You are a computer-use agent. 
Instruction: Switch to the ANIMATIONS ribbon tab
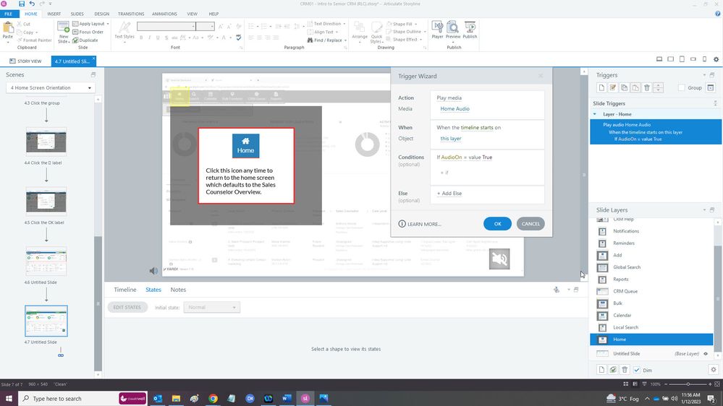(164, 14)
